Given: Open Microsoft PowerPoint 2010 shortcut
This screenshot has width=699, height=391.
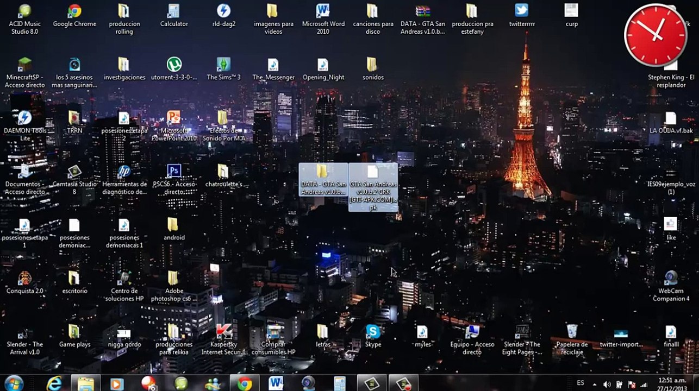Looking at the screenshot, I should (174, 118).
